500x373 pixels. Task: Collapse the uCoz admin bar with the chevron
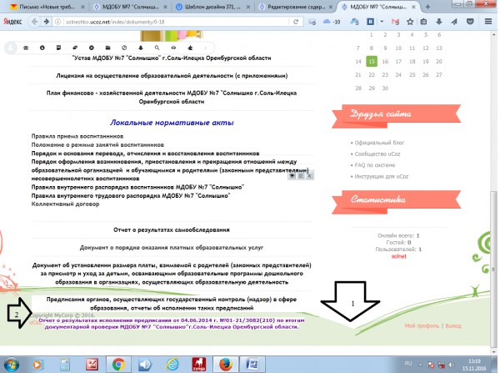point(206,48)
